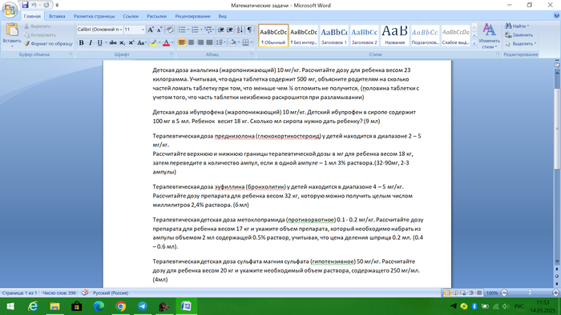Open the Рецензирование ribbon tab

pyautogui.click(x=192, y=16)
